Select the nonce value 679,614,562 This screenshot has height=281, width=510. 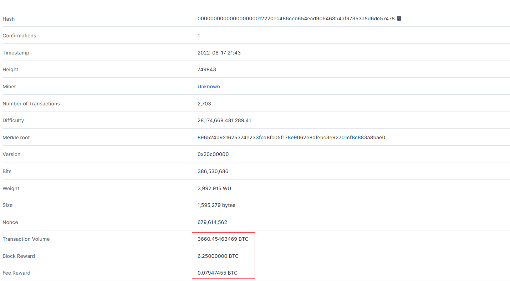point(213,222)
